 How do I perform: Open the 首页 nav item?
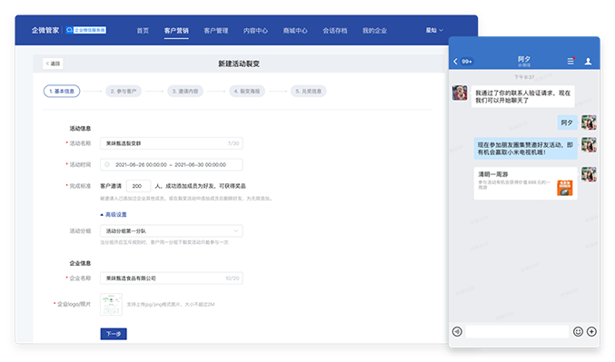point(143,31)
